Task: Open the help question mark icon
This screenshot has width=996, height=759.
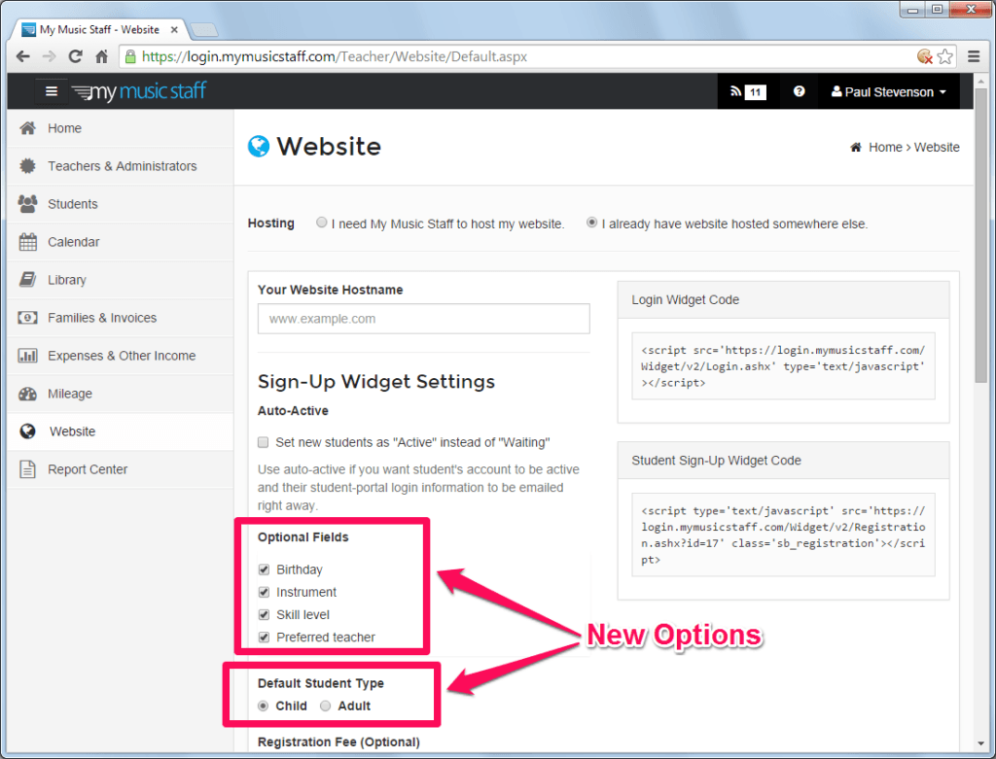Action: (x=799, y=90)
